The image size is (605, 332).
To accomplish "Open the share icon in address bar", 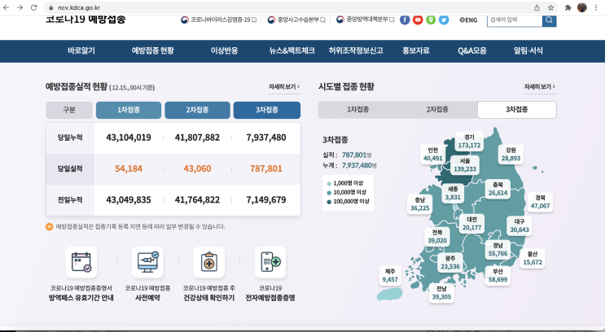I will (537, 7).
